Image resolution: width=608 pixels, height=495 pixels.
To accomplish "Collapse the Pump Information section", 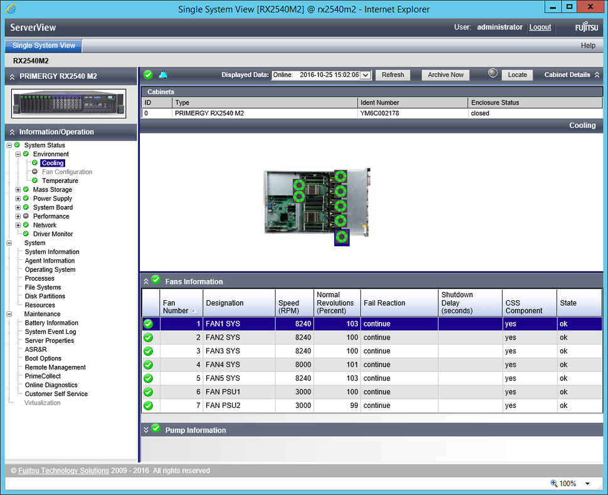I will (x=146, y=429).
